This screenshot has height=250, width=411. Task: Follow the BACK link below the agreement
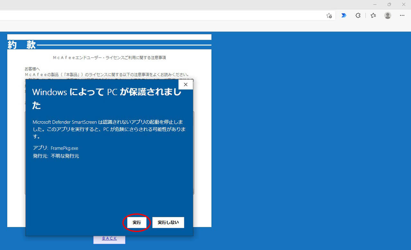pos(109,238)
